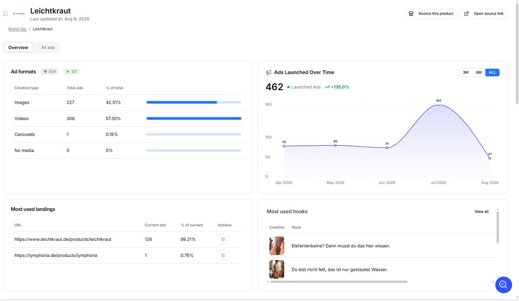This screenshot has height=301, width=519.
Task: Click the Creative type column header
Action: [26, 88]
